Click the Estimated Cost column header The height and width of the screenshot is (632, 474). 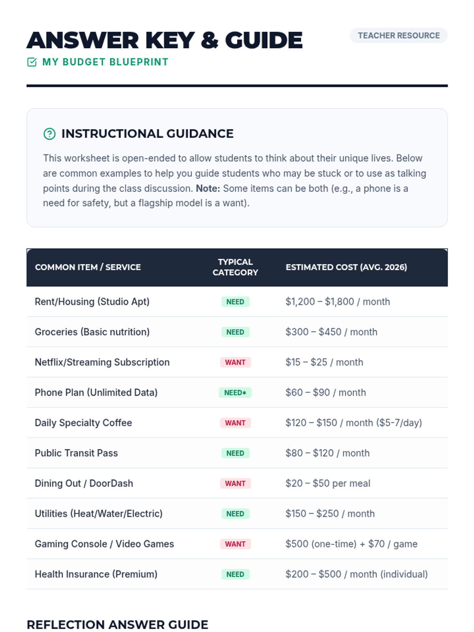(x=346, y=267)
